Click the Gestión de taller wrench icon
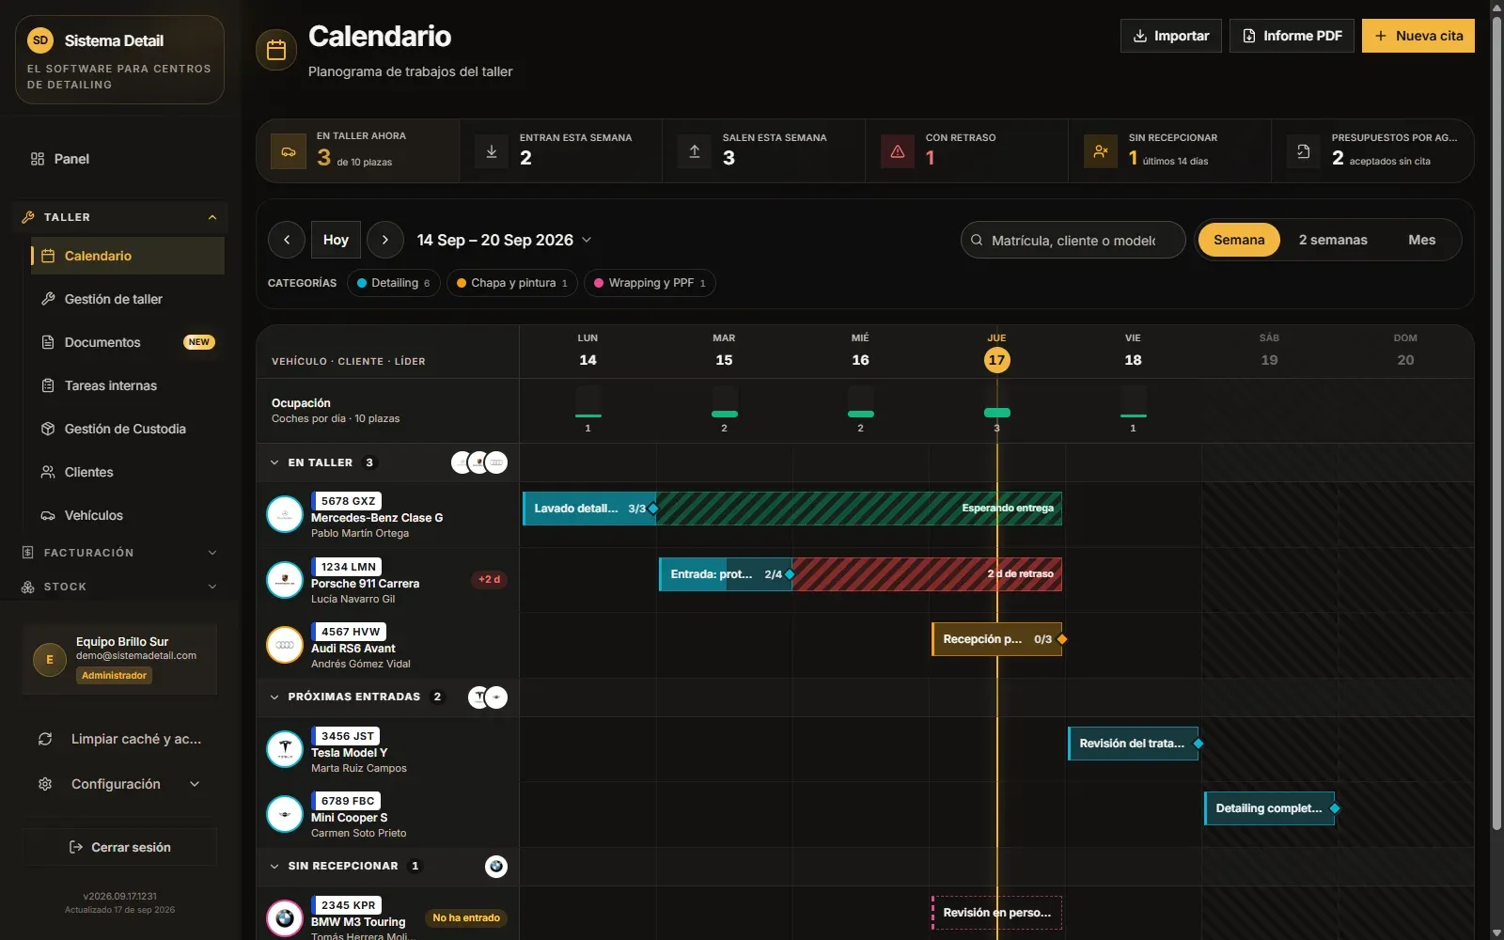Viewport: 1504px width, 940px height. click(x=48, y=299)
